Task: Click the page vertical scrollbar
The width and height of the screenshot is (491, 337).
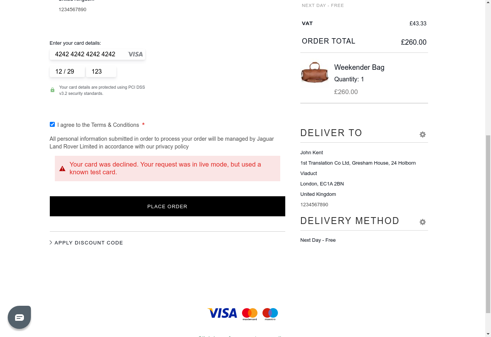Action: tap(488, 224)
